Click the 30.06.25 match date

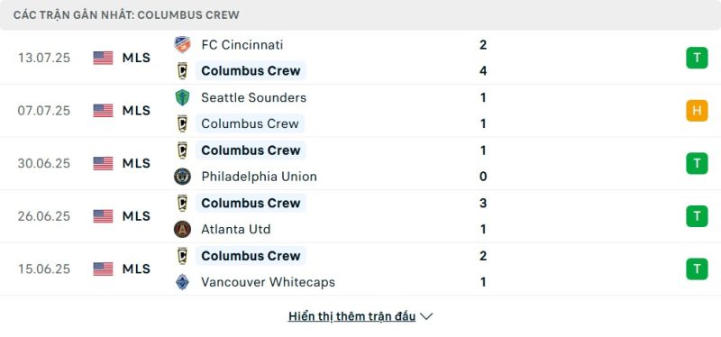coord(44,163)
